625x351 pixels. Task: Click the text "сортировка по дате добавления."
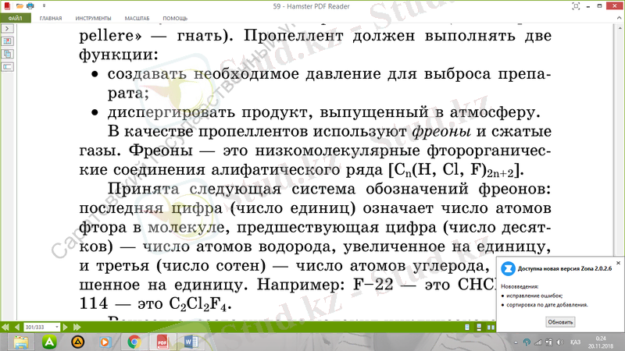click(x=547, y=305)
